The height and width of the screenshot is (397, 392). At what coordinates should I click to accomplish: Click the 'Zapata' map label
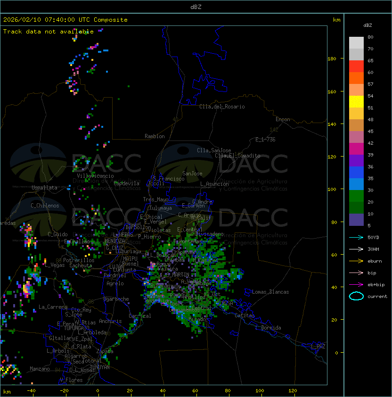click(105, 351)
